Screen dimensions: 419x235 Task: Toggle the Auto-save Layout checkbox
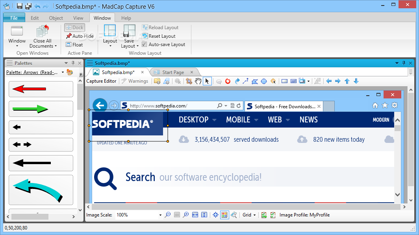coord(144,44)
